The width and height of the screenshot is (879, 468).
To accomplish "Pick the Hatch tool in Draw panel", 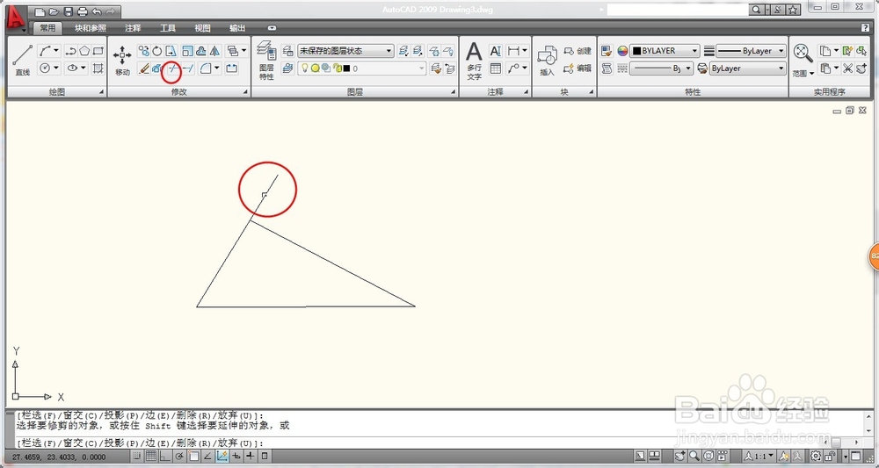I will 98,68.
